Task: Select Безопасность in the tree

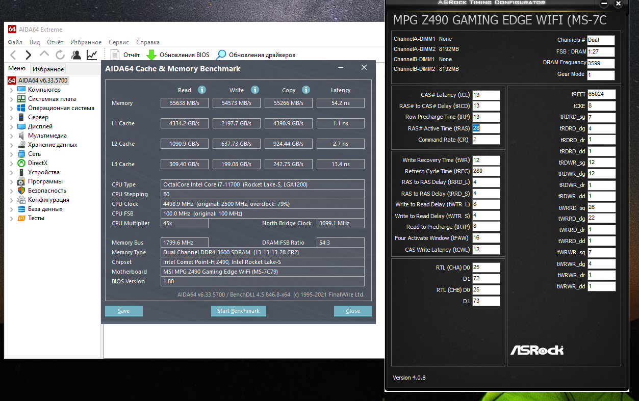Action: [47, 191]
